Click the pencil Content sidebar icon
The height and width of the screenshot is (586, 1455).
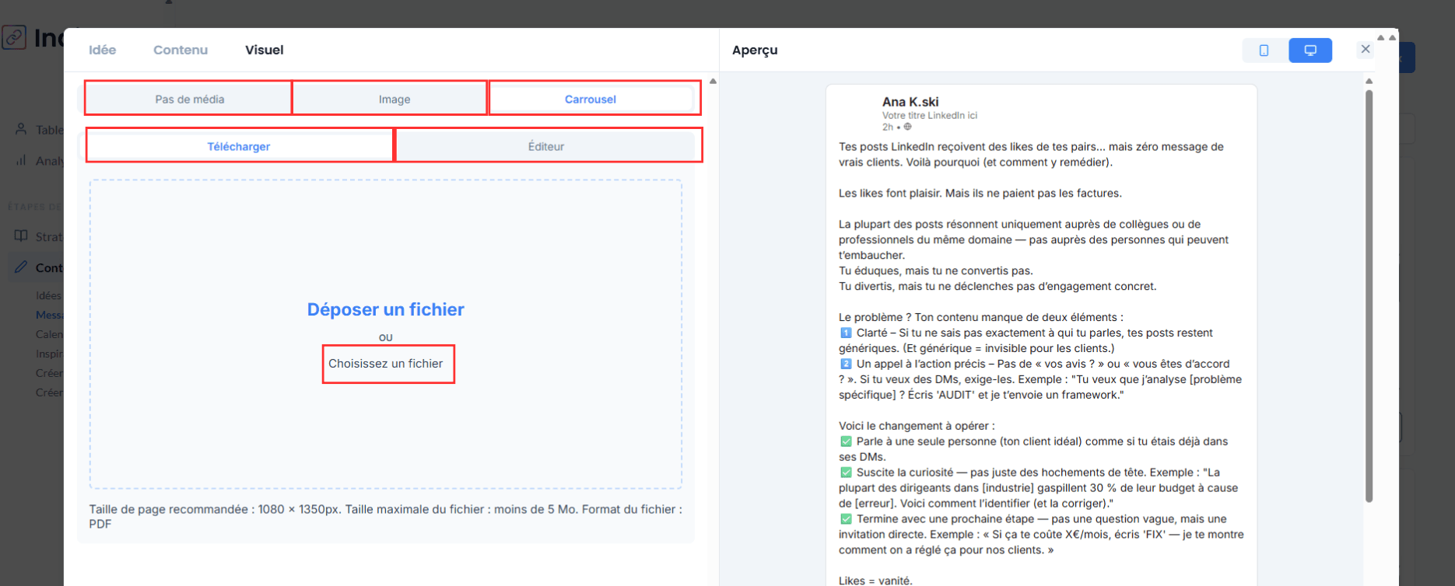pos(21,267)
